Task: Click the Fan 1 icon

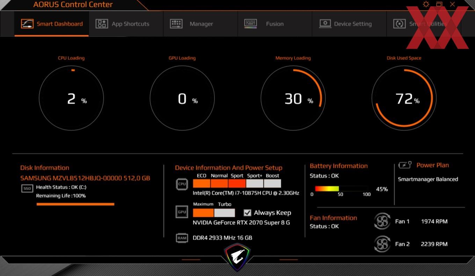Action: pyautogui.click(x=382, y=221)
